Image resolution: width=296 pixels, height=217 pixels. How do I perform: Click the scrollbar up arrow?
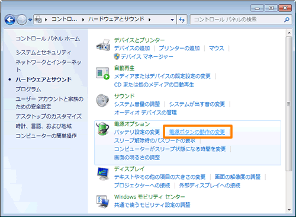click(289, 33)
